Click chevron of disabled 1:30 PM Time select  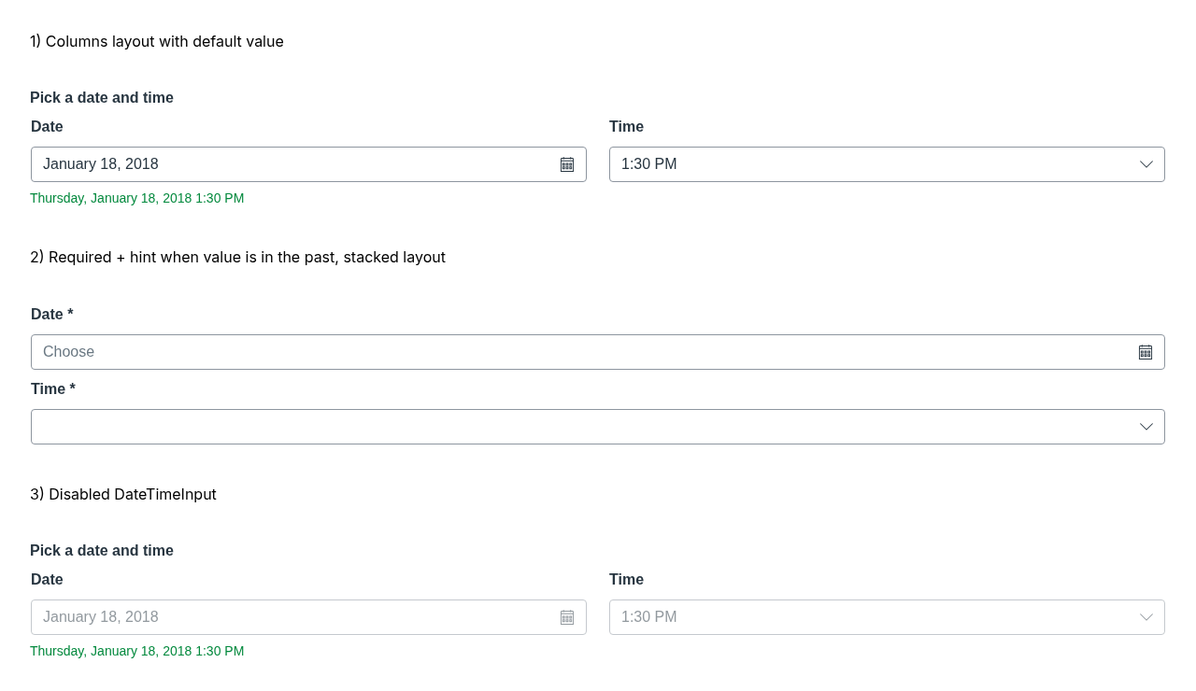click(1146, 617)
